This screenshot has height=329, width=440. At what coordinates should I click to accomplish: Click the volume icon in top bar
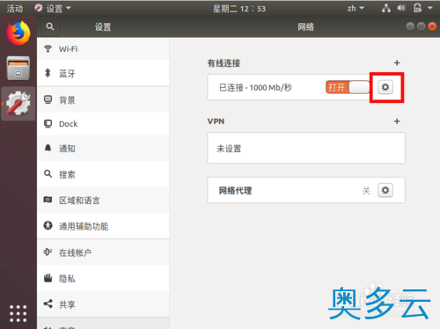(x=401, y=8)
